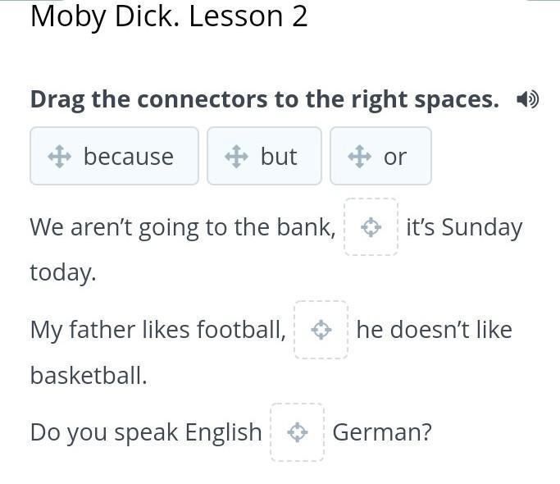Click the target icon before 'he doesn't like'
The image size is (560, 484).
pos(321,330)
